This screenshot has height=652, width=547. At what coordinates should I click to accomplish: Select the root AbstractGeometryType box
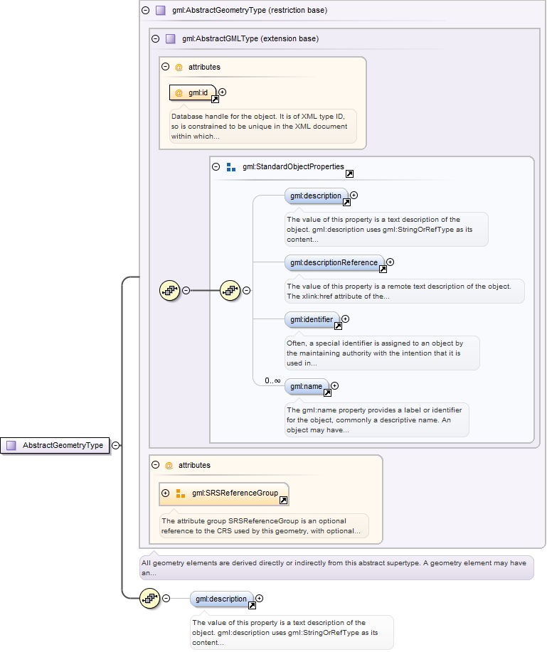(62, 446)
